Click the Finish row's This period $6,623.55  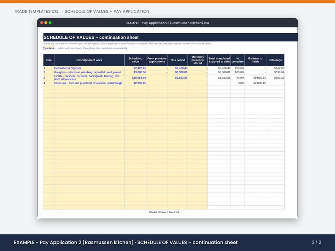[x=178, y=77]
